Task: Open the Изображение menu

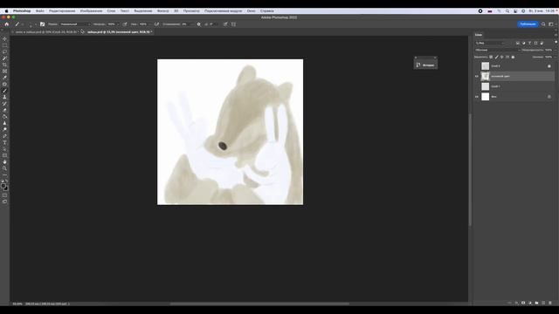Action: 91,11
